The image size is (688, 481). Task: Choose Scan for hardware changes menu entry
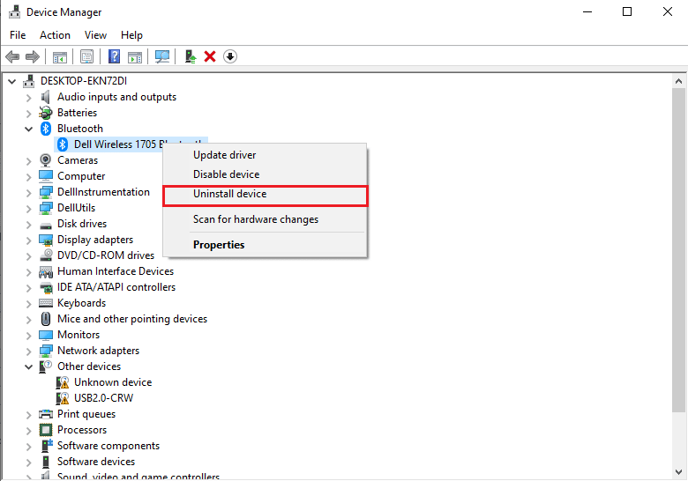tap(265, 219)
